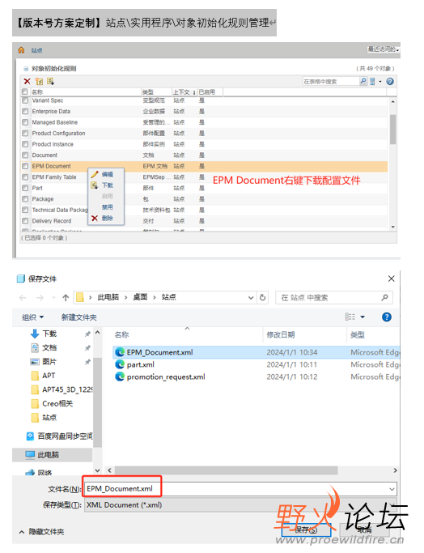Click the magnifier icon in table search
The width and height of the screenshot is (424, 553).
pyautogui.click(x=363, y=81)
